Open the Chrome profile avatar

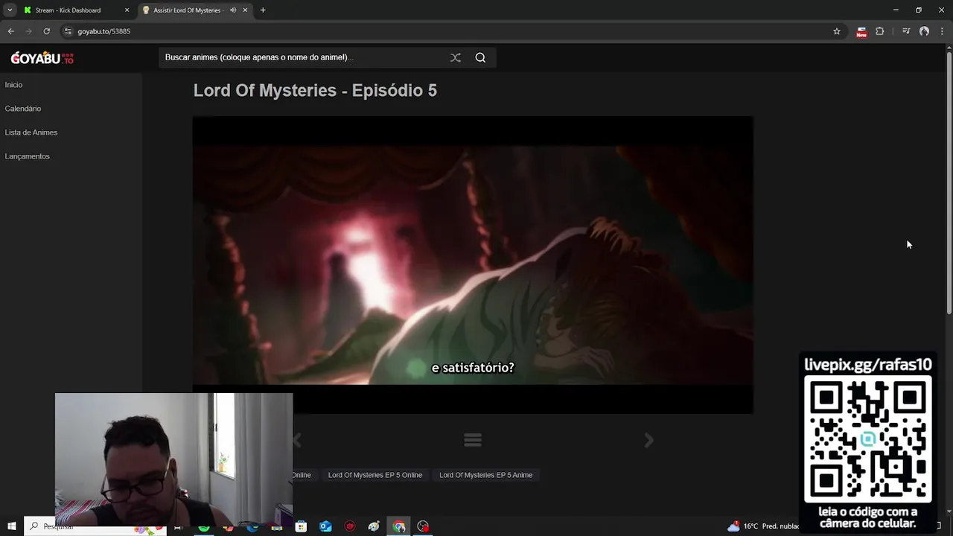coord(924,31)
